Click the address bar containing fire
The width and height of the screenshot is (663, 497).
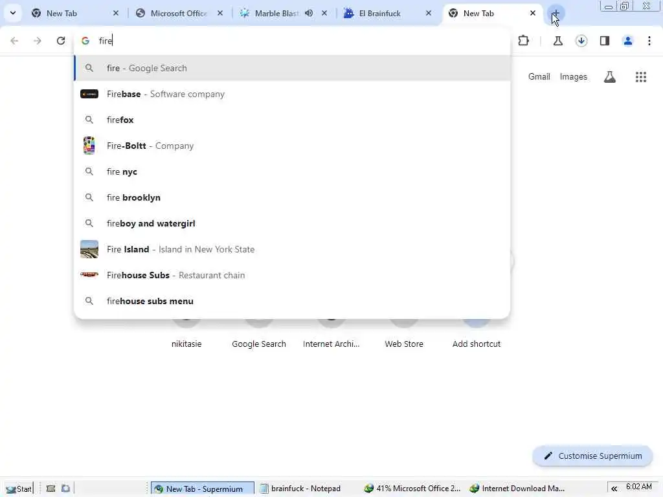[292, 41]
